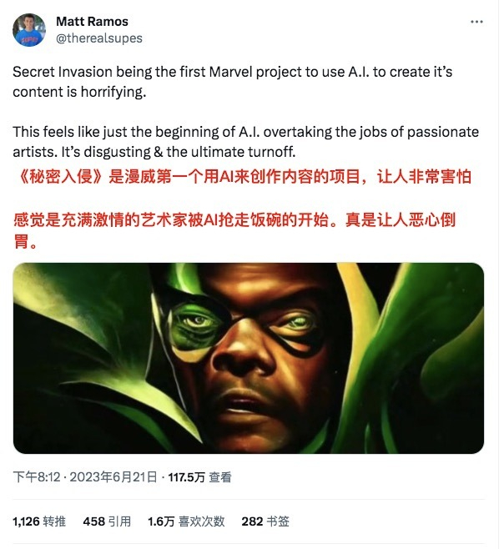Open the 282 书签 bookmarks count
This screenshot has width=504, height=549.
click(265, 521)
